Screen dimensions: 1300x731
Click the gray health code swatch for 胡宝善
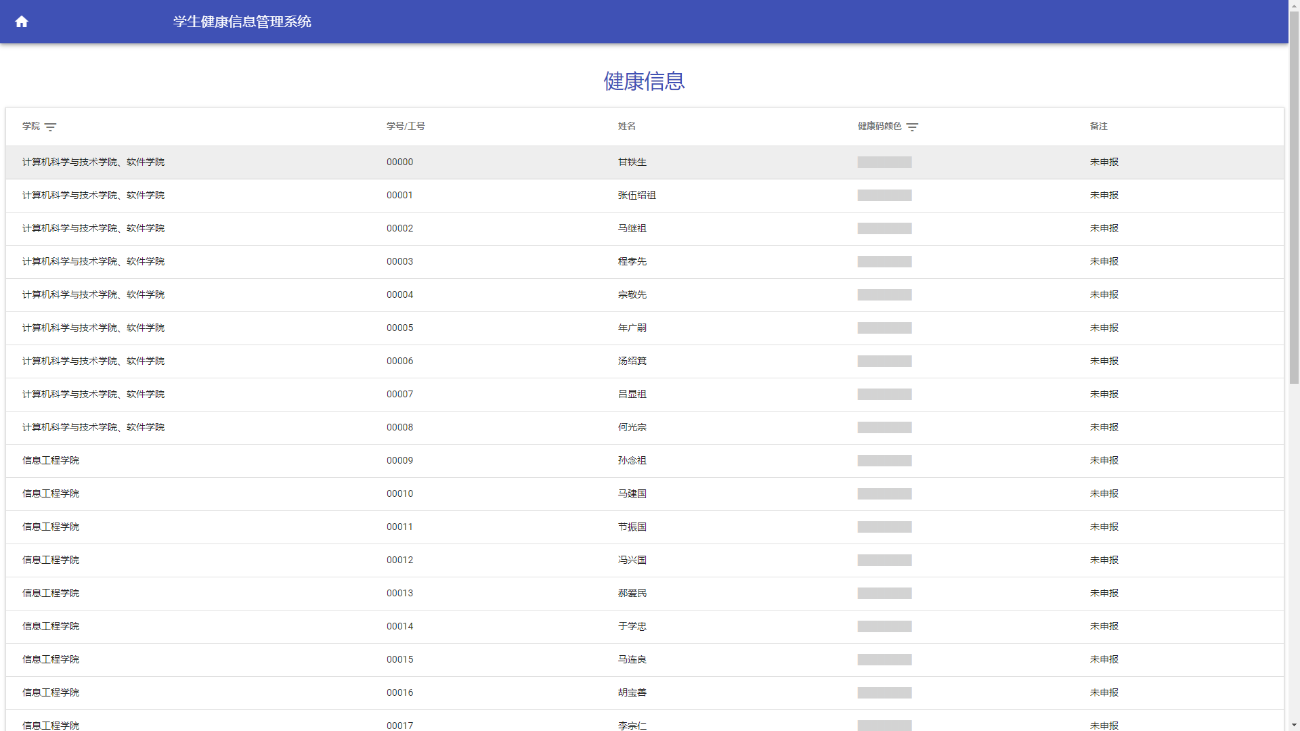point(884,693)
